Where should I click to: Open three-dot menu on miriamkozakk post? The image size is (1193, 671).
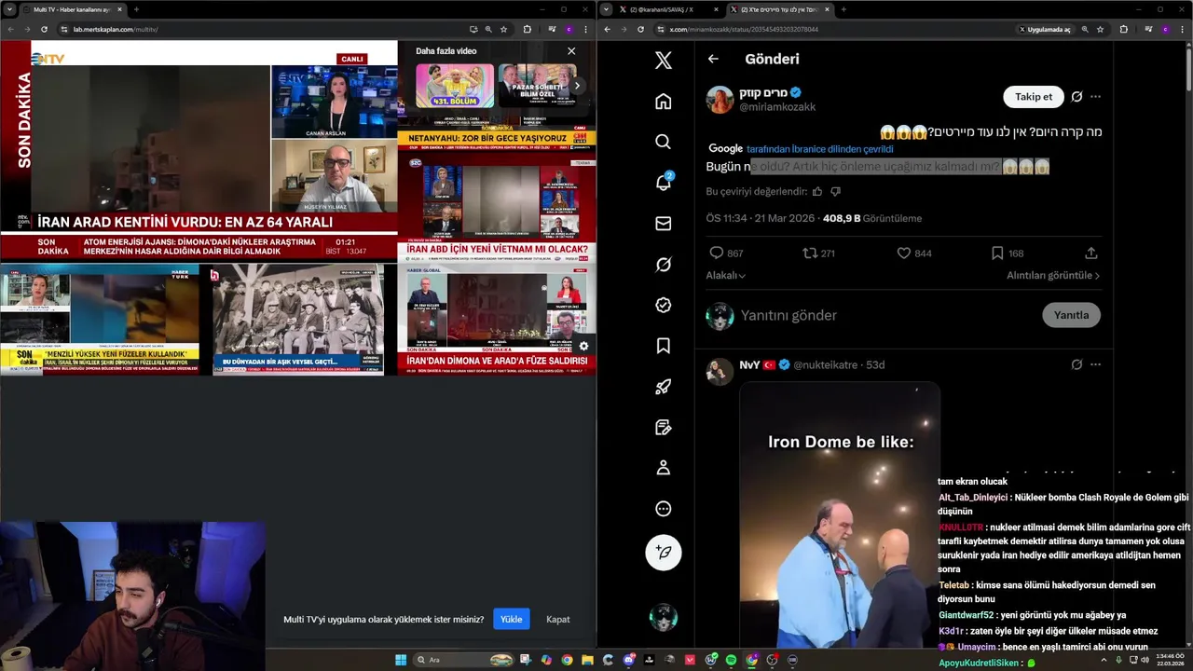click(x=1096, y=97)
